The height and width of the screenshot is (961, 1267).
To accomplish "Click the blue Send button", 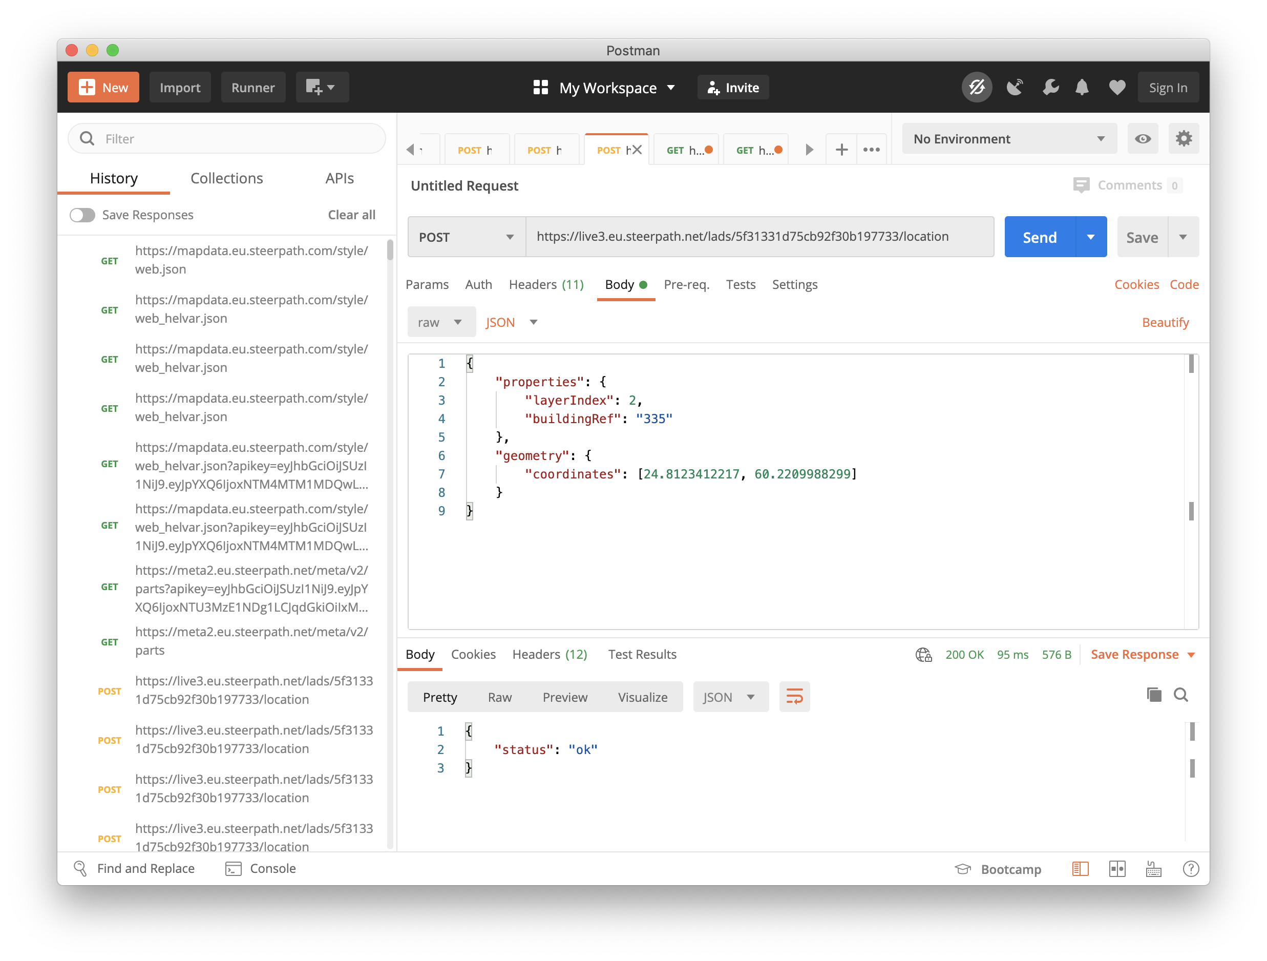I will coord(1040,237).
